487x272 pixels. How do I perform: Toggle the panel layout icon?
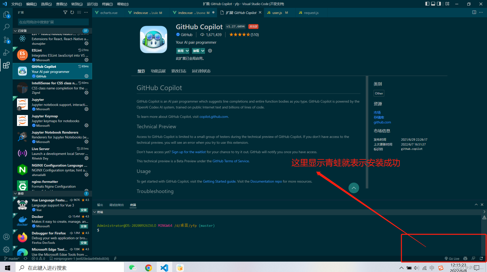point(433,4)
